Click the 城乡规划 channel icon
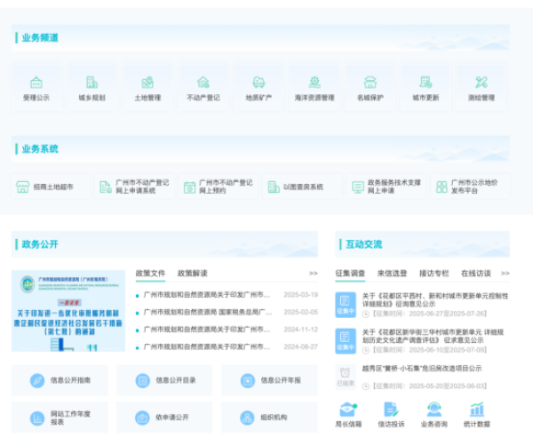This screenshot has width=533, height=446. click(x=91, y=83)
